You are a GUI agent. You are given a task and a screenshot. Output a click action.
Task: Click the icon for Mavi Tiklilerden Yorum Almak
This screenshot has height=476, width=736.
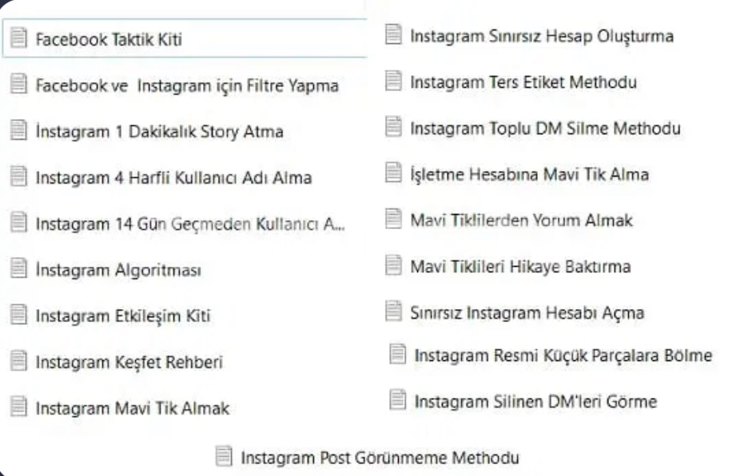coord(393,220)
